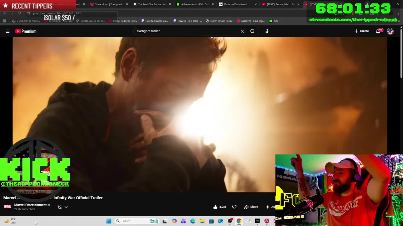Viewport: 403px width, 226px height.
Task: Launch Copilot from the taskbar
Action: [x=174, y=221]
